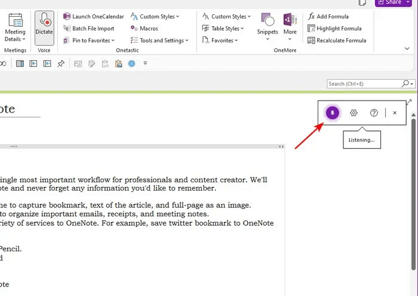The image size is (418, 296).
Task: Open Batch File Import
Action: [x=89, y=29]
